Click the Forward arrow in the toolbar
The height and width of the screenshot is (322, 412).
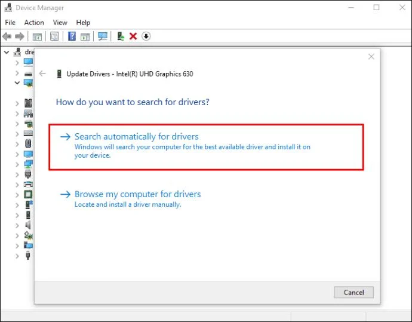pos(20,36)
